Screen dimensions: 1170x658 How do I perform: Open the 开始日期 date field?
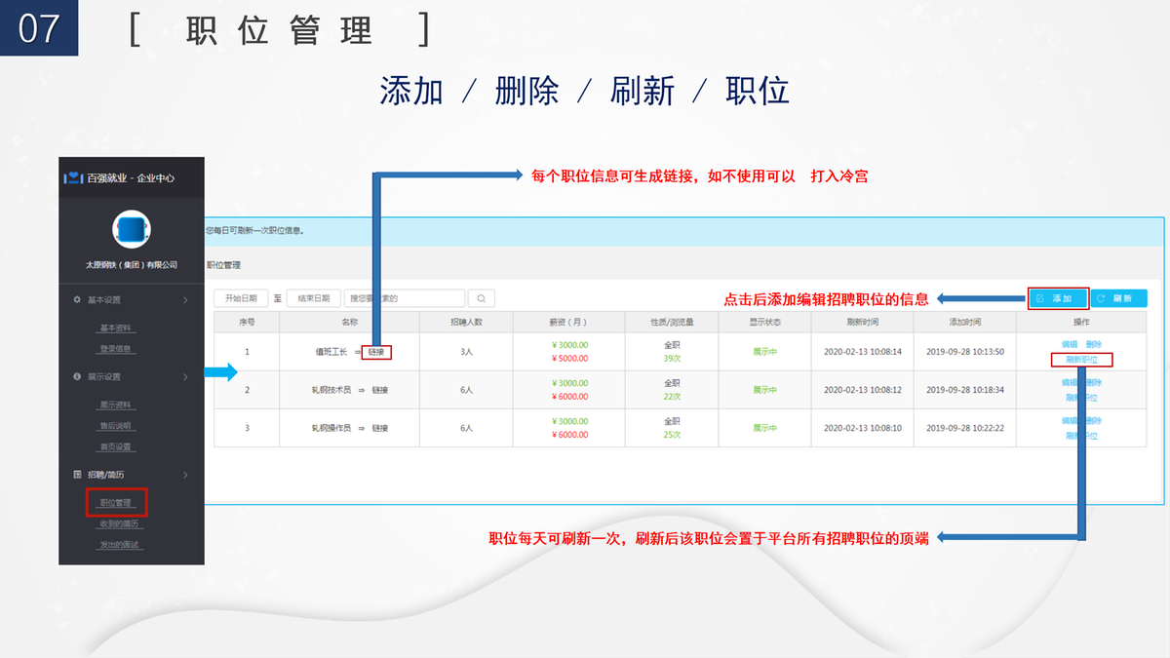[x=241, y=298]
